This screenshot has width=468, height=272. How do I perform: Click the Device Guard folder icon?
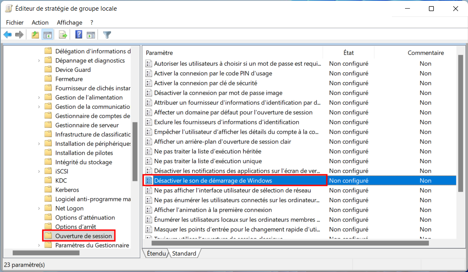pyautogui.click(x=48, y=69)
